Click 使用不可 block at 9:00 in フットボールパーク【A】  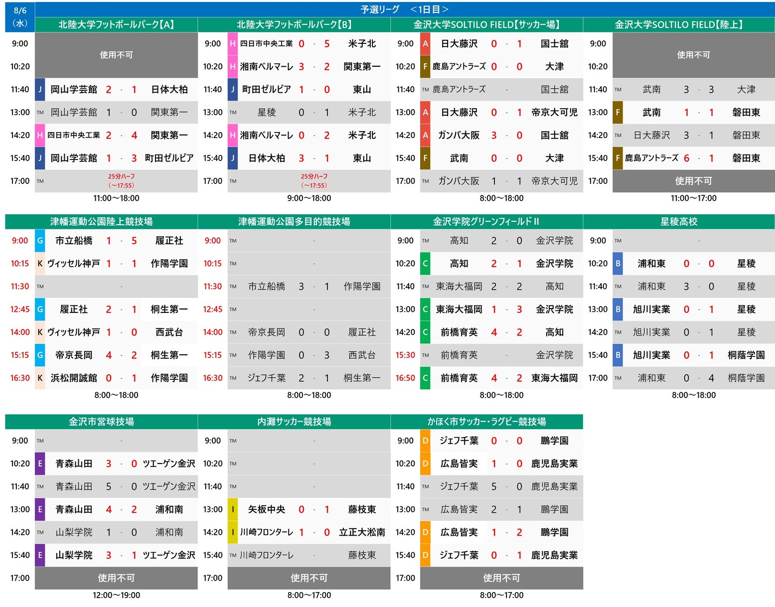(116, 55)
